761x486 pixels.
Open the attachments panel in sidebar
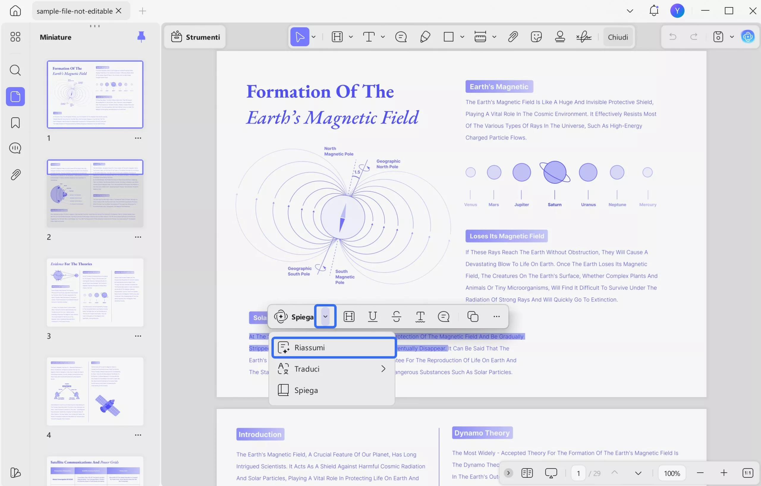click(15, 174)
